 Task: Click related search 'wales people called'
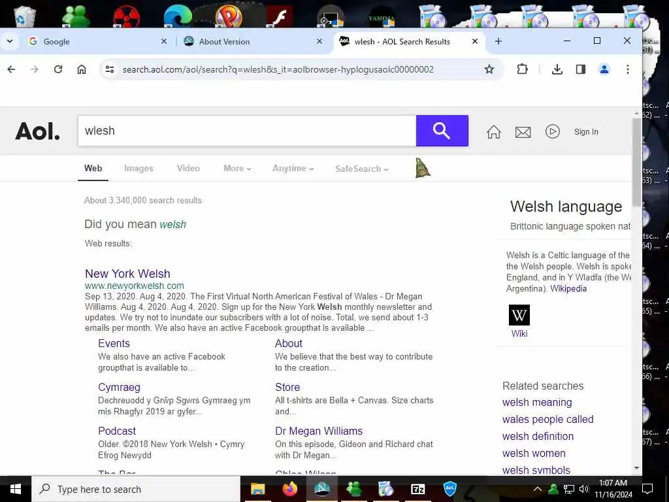[548, 419]
